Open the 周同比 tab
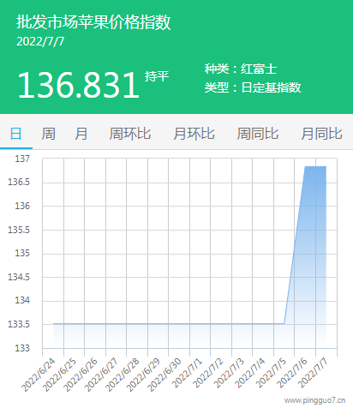Screen dimensions: 353x408 258,134
